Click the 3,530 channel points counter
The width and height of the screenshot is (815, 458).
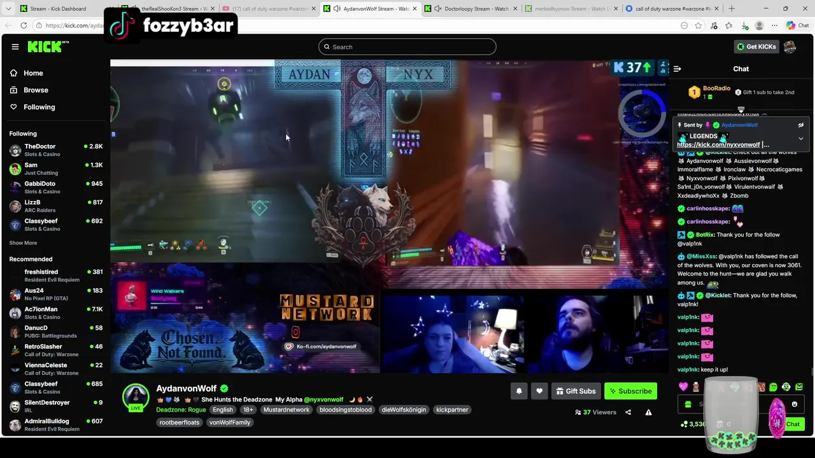[693, 424]
